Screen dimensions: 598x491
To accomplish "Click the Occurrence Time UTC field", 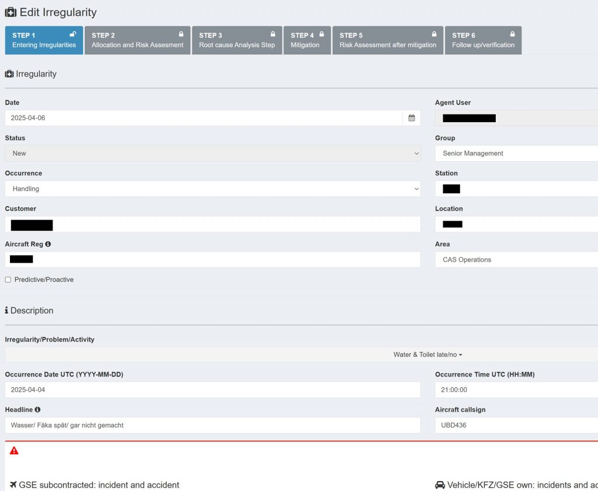I will pyautogui.click(x=516, y=390).
